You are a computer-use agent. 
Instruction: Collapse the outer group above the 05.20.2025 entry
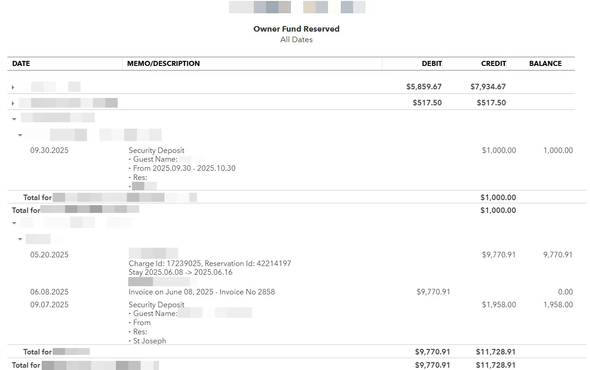point(14,223)
